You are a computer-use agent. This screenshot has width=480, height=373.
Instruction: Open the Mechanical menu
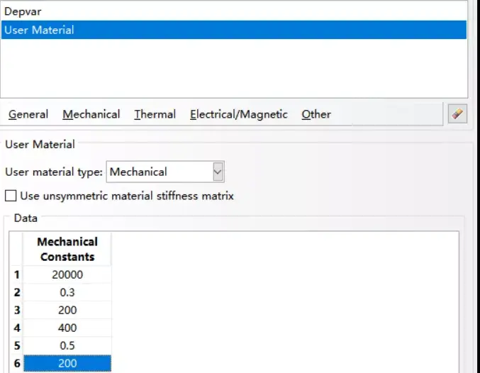click(x=91, y=114)
